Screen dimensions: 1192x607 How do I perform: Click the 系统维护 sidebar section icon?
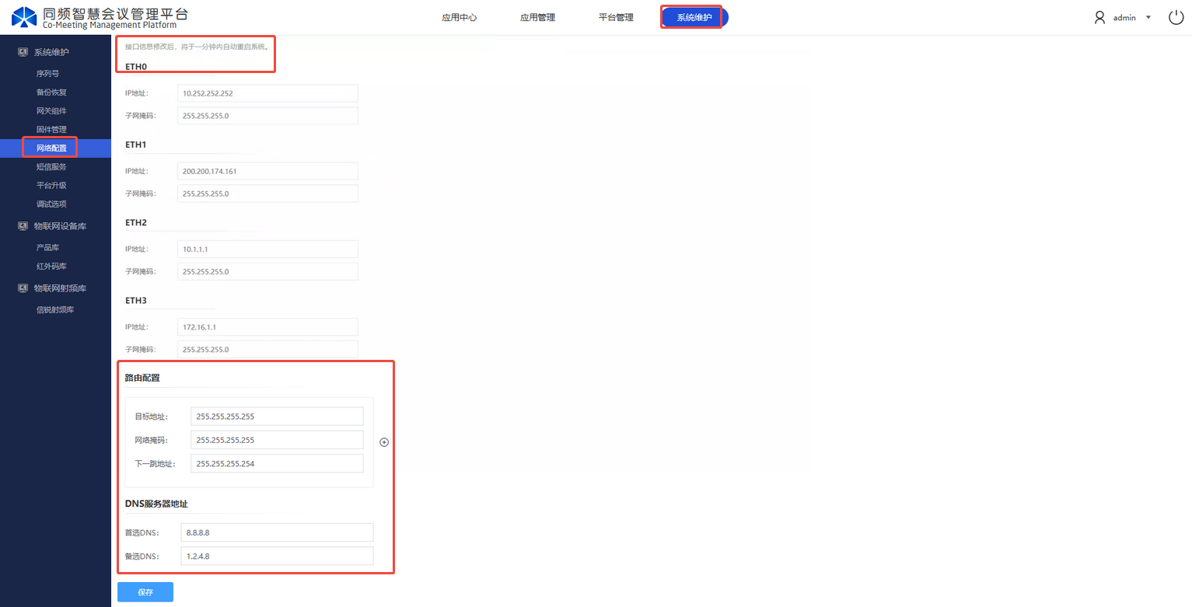[x=23, y=52]
